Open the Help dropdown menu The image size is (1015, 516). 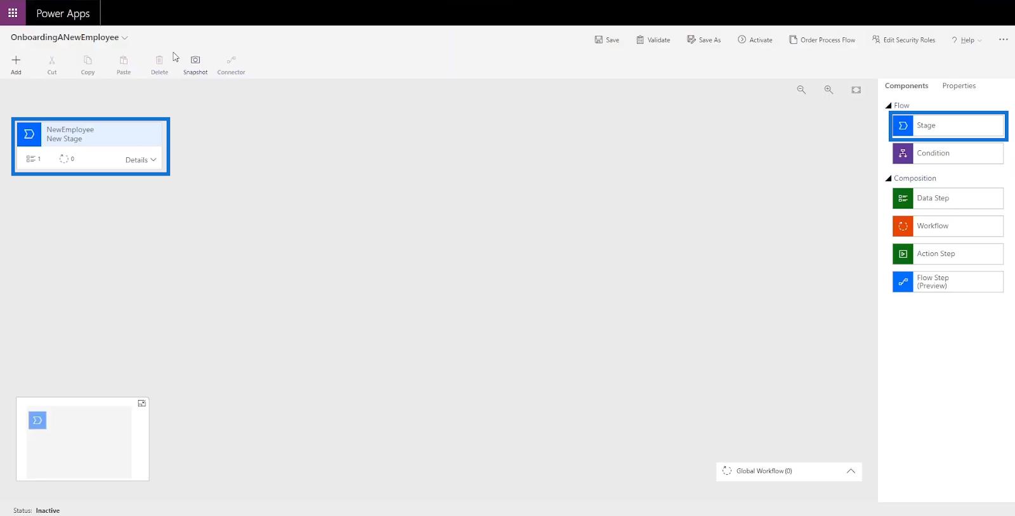[x=966, y=40]
